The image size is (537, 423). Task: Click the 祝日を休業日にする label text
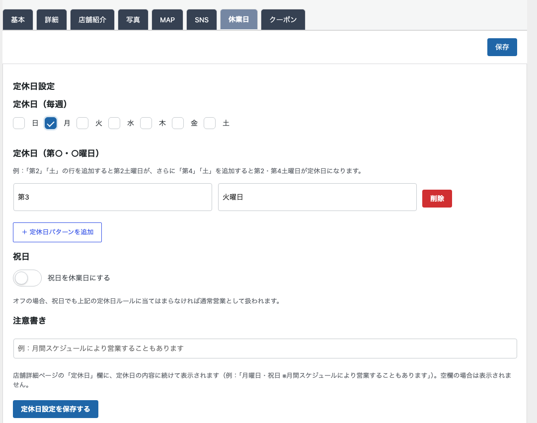click(79, 278)
